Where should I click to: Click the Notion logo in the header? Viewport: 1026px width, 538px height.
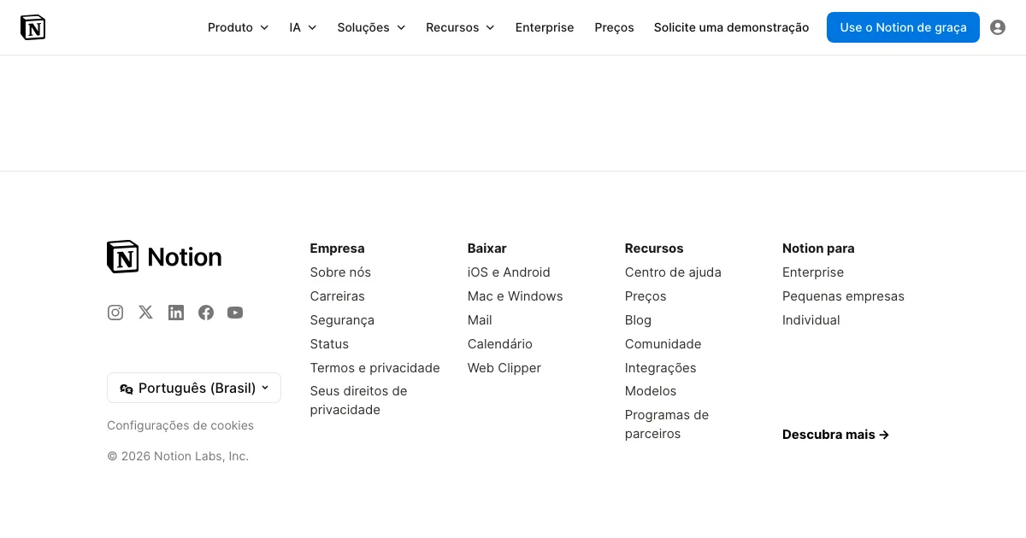(x=32, y=27)
